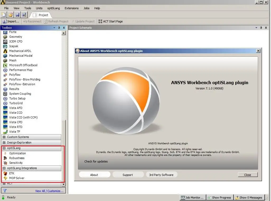The image size is (271, 201).
Task: Pin the Toolbox panel
Action: pos(59,28)
